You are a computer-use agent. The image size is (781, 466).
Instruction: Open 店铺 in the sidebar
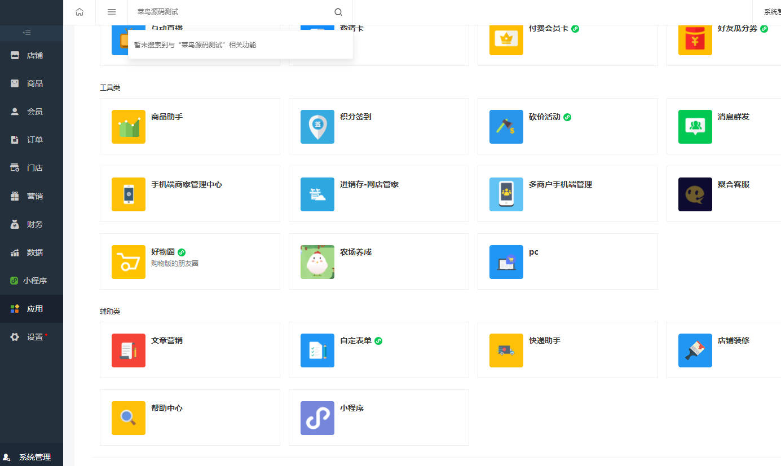32,55
